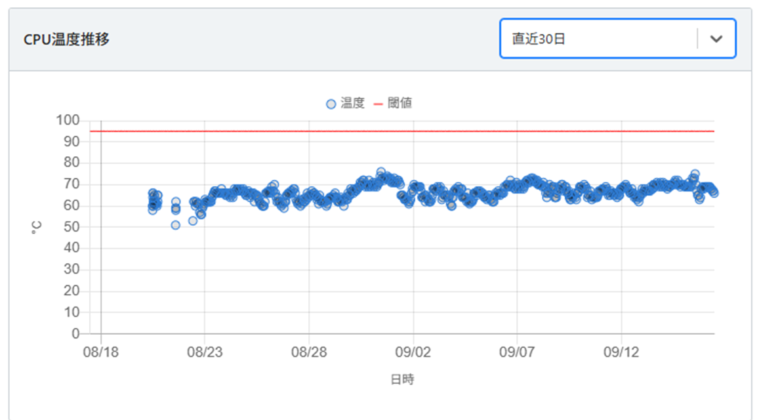Click the peak data point near 75°C after 09/12

pyautogui.click(x=695, y=174)
